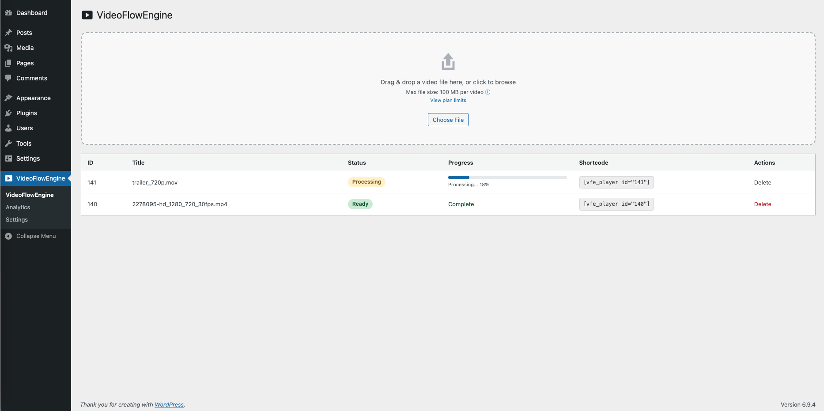
Task: Click the processing progress bar for trailer_720p.mov
Action: pos(507,177)
